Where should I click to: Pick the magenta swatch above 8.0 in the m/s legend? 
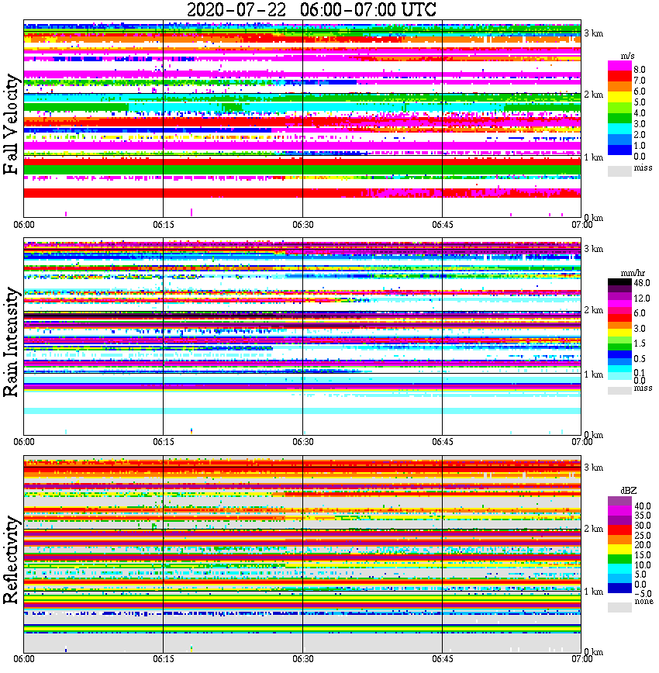619,66
